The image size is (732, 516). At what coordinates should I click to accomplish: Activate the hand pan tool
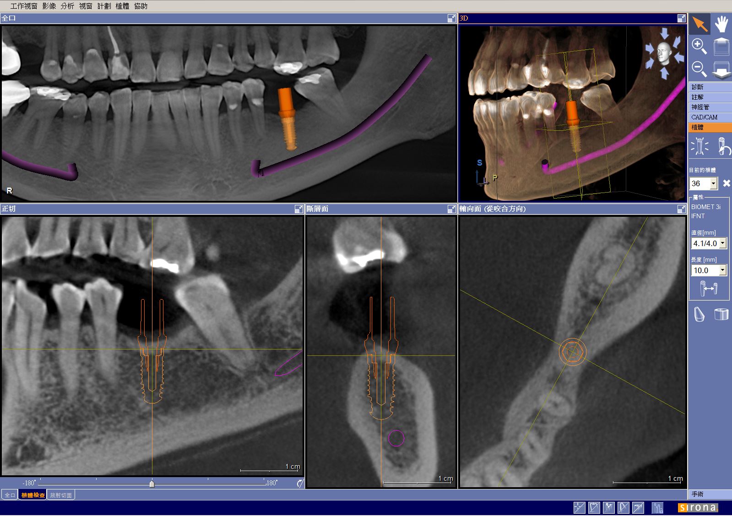coord(721,24)
